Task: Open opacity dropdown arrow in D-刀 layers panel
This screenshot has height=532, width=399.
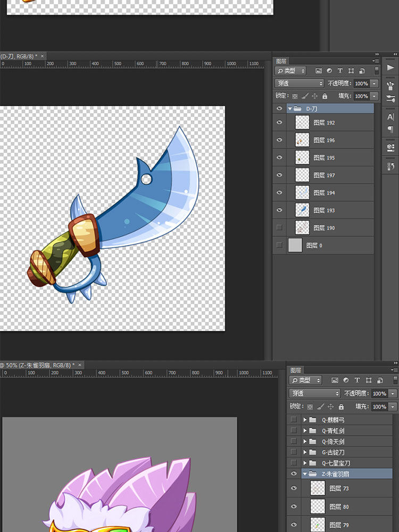Action: (x=375, y=84)
